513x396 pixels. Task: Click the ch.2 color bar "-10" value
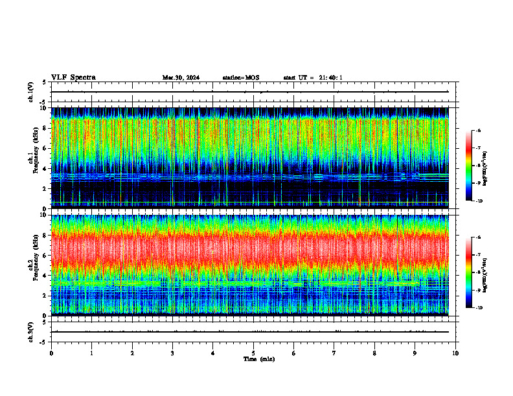[x=479, y=308]
